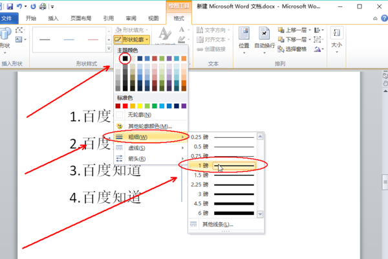Switch to the 插入 ribbon tab
Viewport: 388px width, 259px height.
[53, 18]
